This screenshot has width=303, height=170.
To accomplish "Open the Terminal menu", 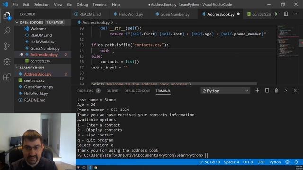I will 100,4.
